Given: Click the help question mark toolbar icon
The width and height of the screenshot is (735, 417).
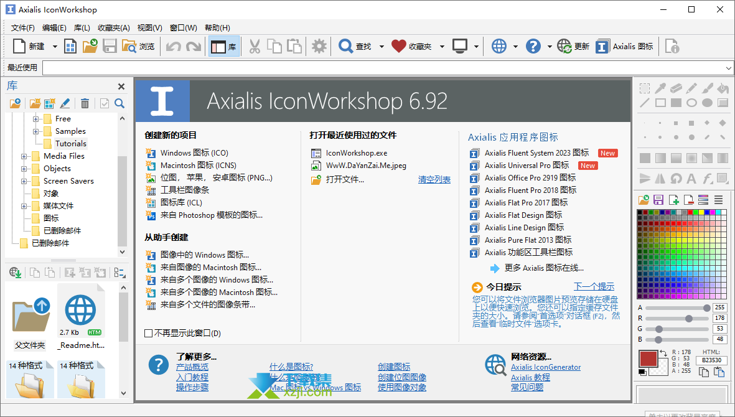Looking at the screenshot, I should pos(533,47).
